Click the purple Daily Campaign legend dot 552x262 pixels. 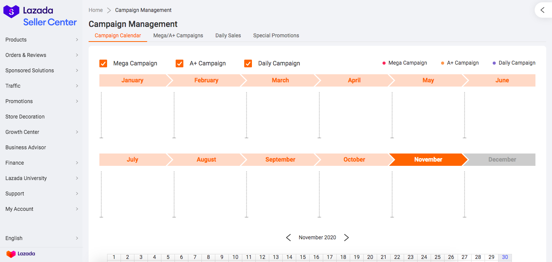click(494, 63)
